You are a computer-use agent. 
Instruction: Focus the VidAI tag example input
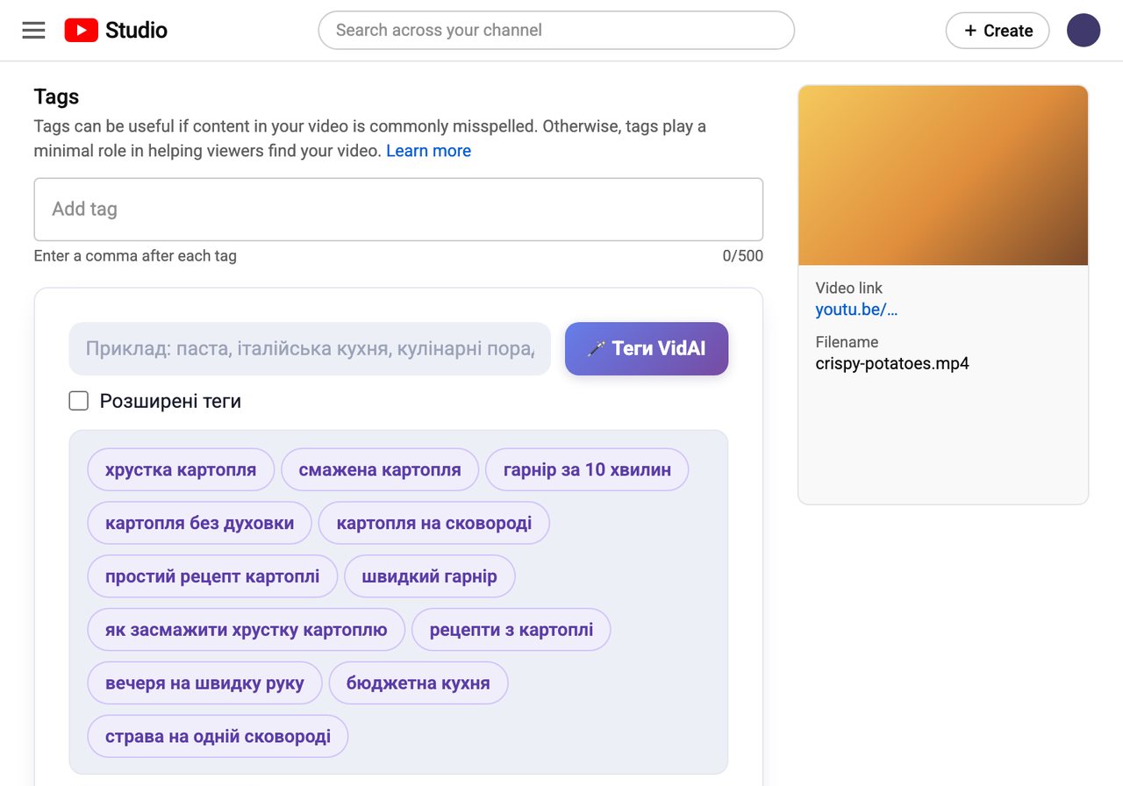[310, 349]
